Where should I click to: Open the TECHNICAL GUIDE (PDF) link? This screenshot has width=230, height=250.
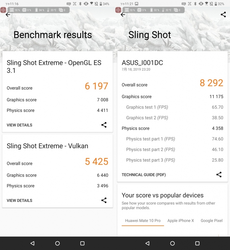tap(144, 175)
